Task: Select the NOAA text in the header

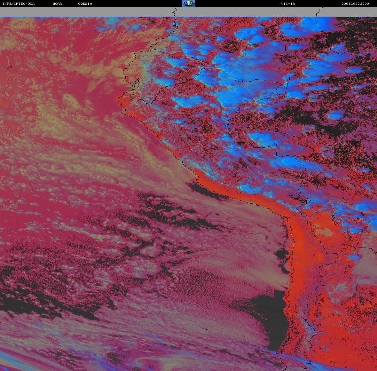Action: (x=57, y=4)
